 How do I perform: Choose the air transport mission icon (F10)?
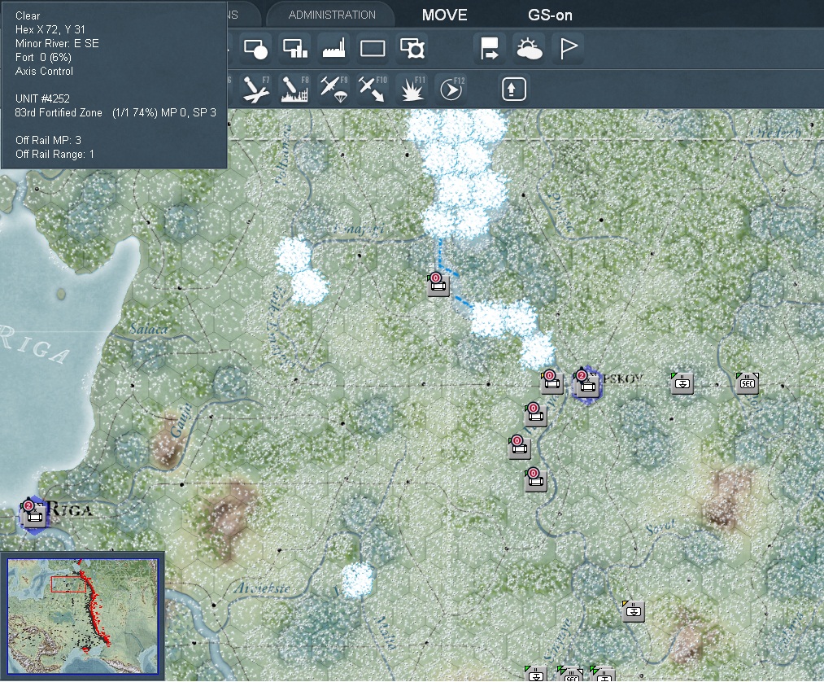pyautogui.click(x=372, y=90)
